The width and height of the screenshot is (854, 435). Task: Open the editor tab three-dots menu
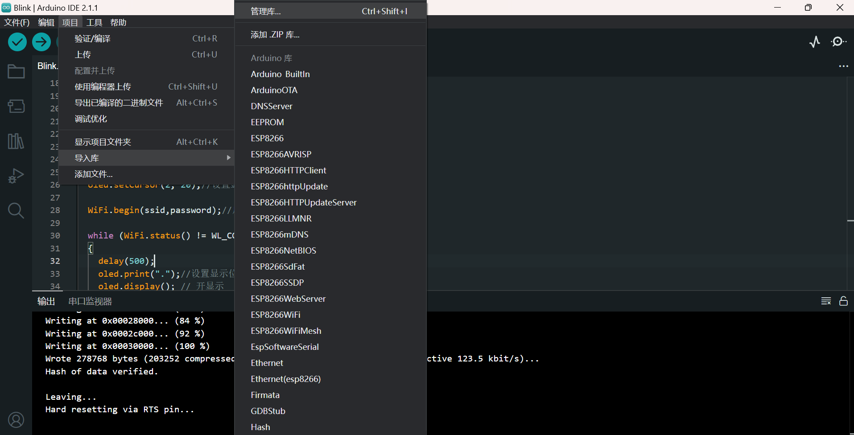click(843, 66)
